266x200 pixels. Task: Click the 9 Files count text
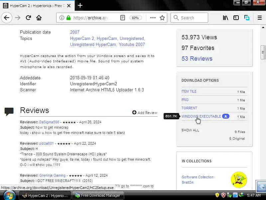[240, 132]
